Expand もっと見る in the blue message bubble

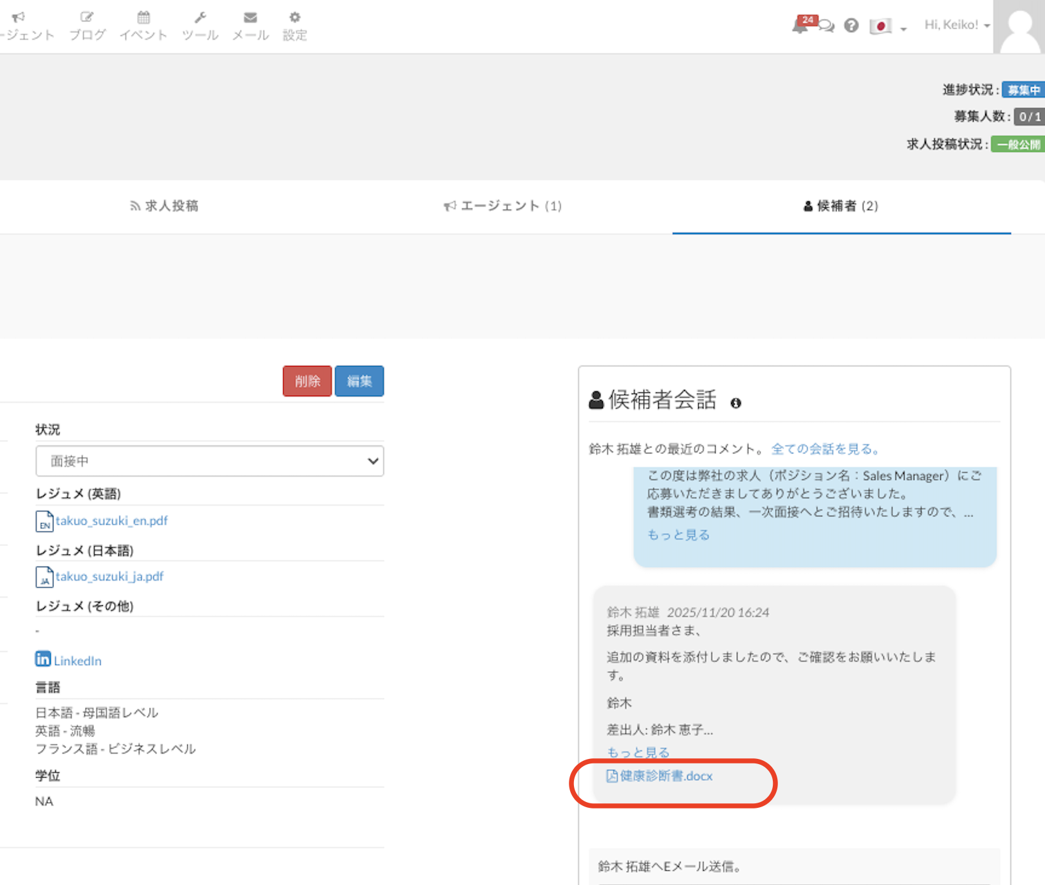(x=678, y=534)
